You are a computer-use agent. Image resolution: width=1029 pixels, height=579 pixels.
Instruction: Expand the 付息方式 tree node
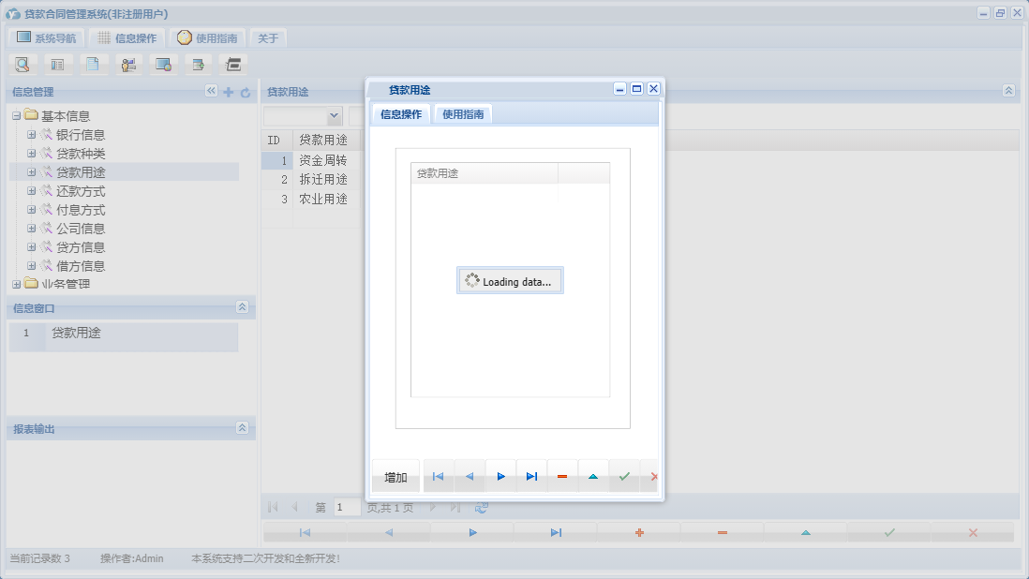click(x=32, y=210)
